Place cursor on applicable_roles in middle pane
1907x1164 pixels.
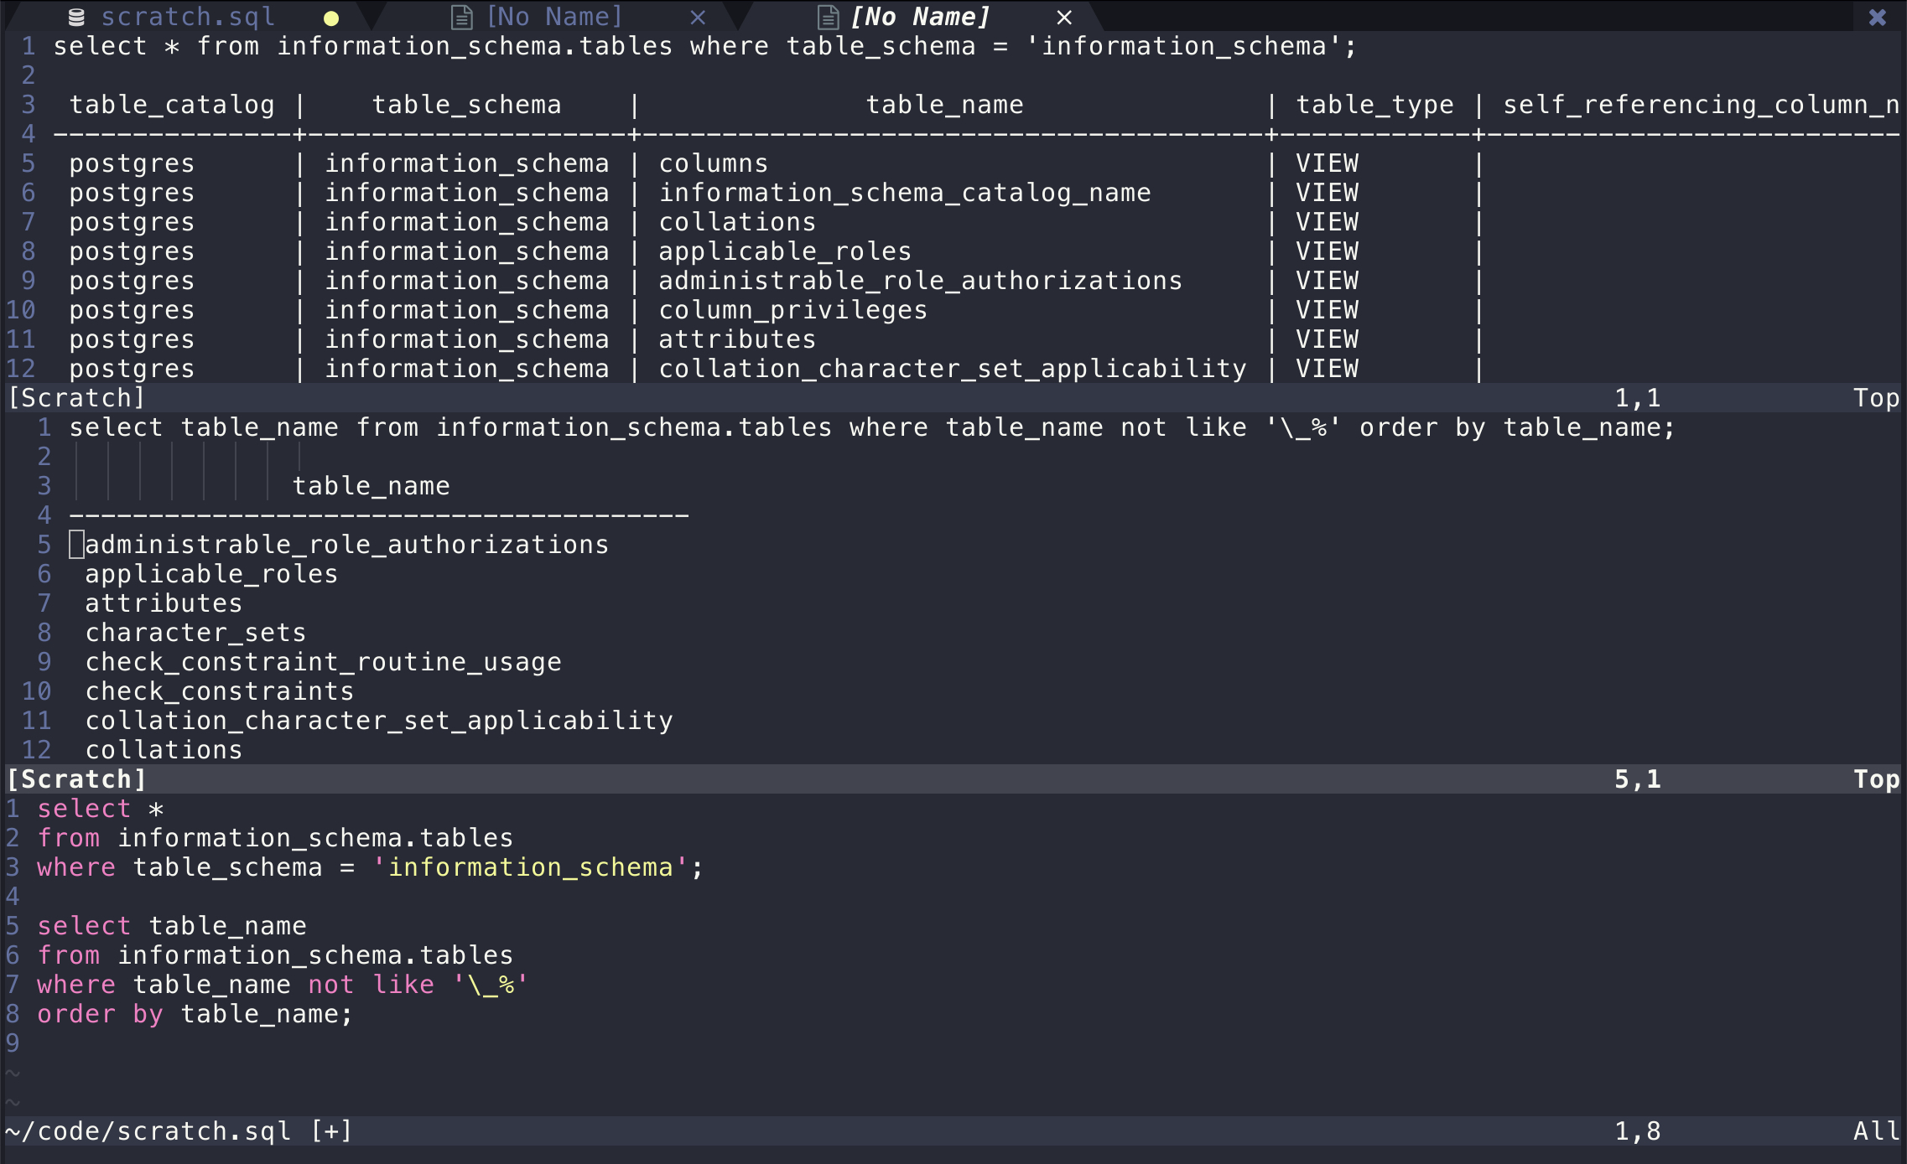211,574
